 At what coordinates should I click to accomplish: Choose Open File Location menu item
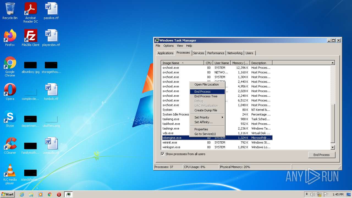[207, 84]
